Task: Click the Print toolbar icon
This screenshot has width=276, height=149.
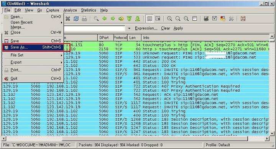Action: click(84, 19)
